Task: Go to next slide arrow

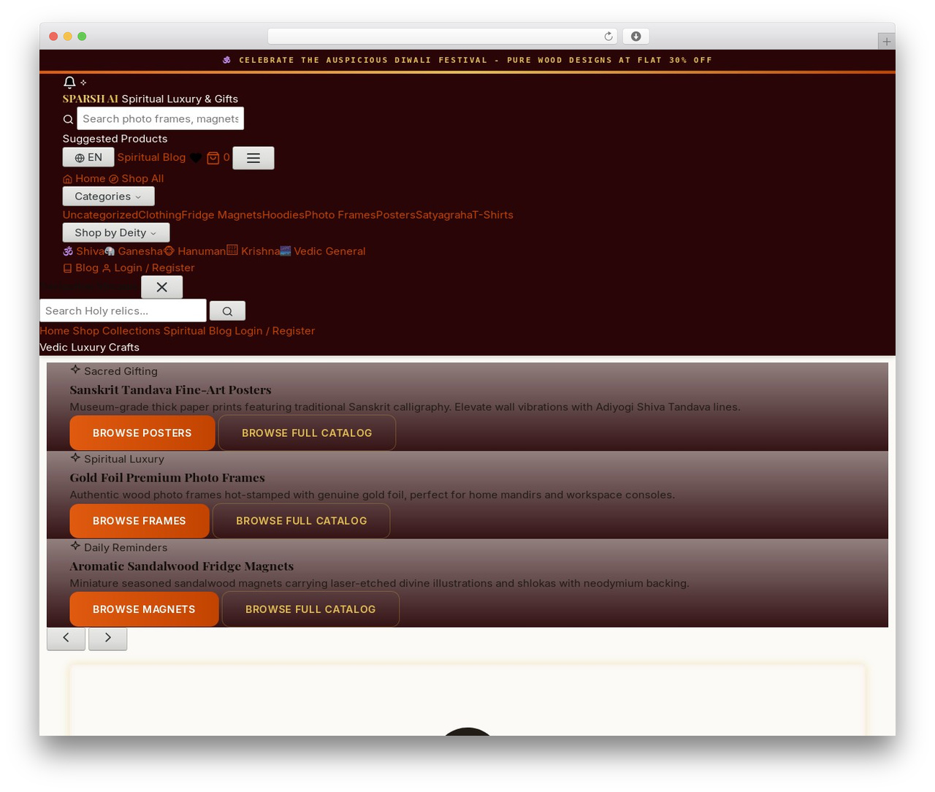Action: [x=108, y=638]
